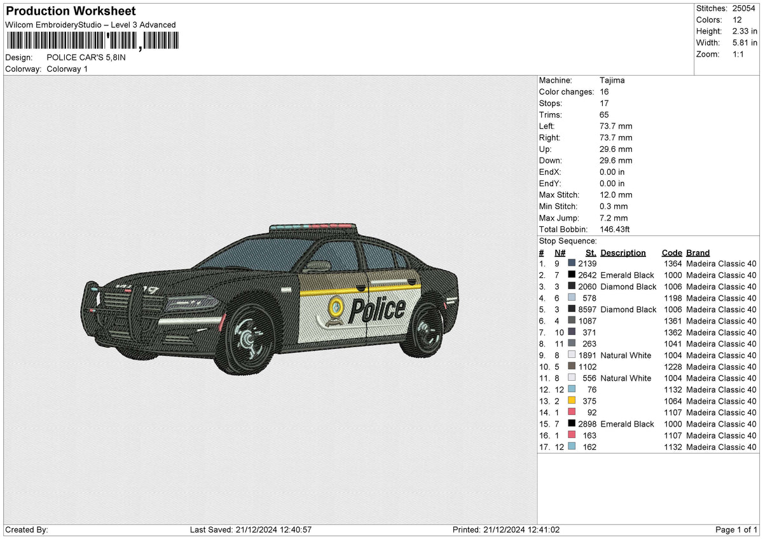
Task: Click the "Stop Sequence:" label
Action: click(568, 241)
